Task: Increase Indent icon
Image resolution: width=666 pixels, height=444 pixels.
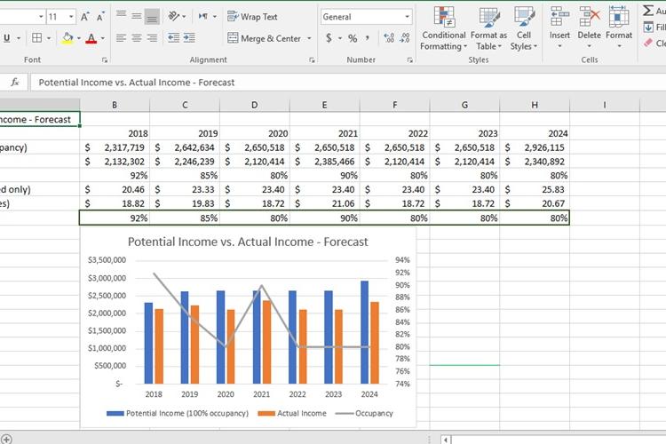Action: 189,38
